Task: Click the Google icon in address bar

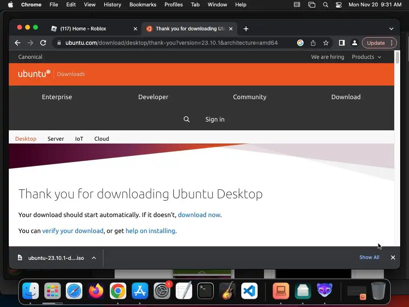Action: pos(300,43)
